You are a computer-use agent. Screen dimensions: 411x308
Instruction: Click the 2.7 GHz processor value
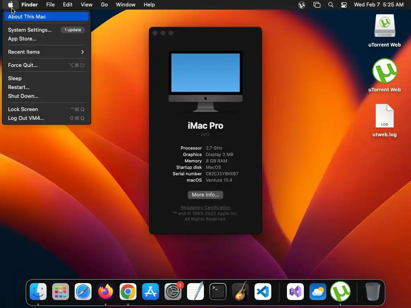point(214,148)
